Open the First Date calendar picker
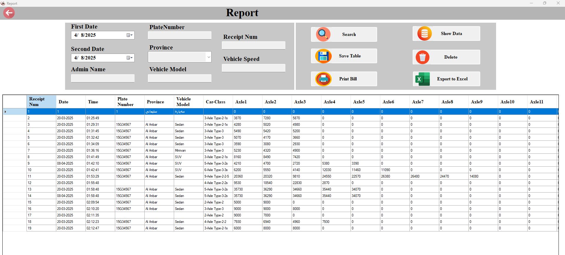This screenshot has height=255, width=565. [x=129, y=35]
